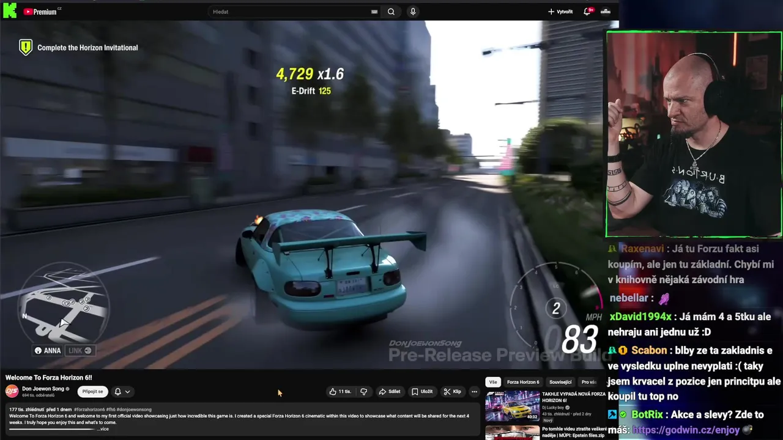Click the xDavid1994x username in chat
Viewport: 783px width, 440px height.
640,317
